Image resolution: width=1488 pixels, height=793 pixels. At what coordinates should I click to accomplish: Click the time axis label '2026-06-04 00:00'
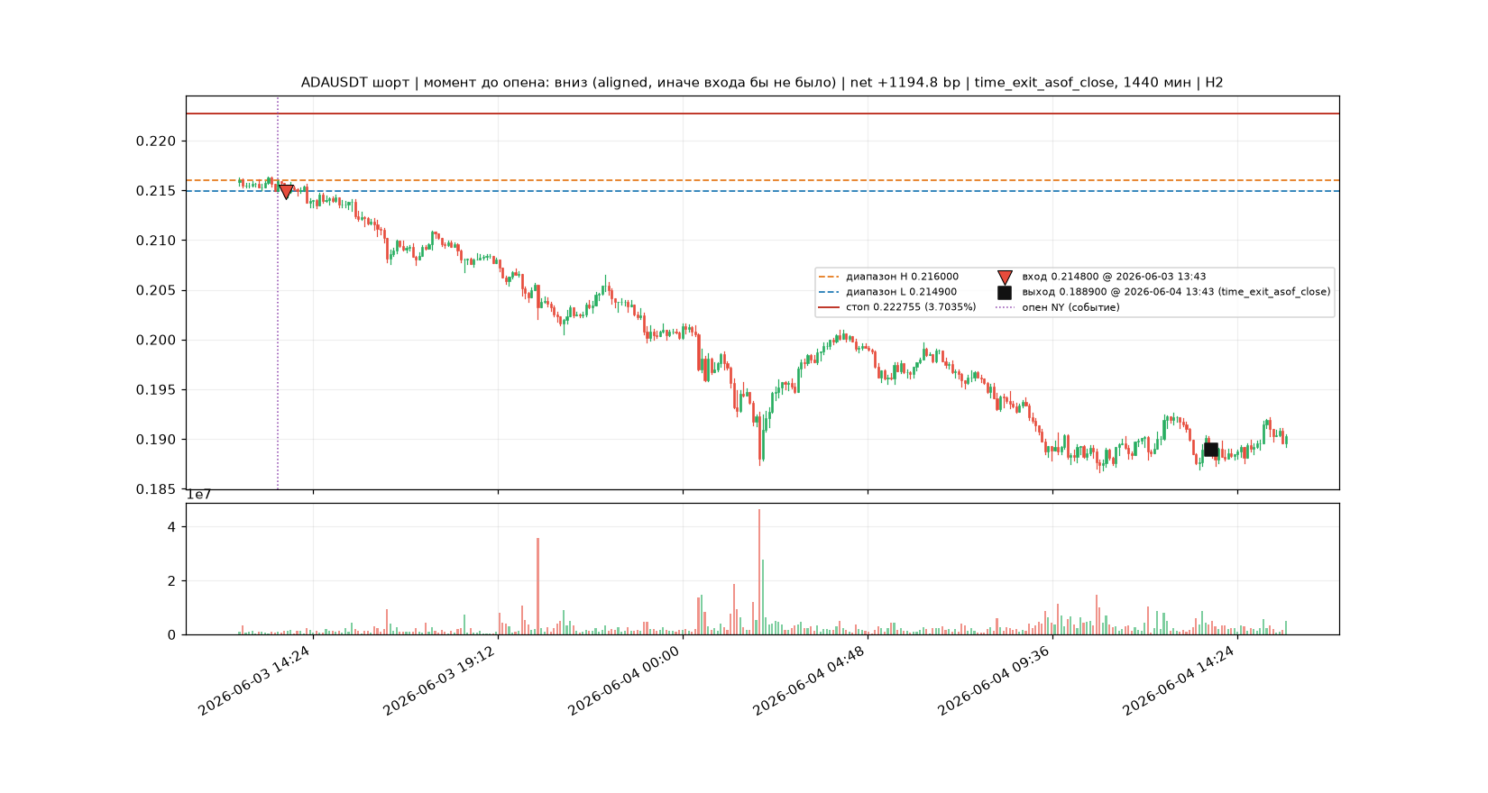[625, 680]
